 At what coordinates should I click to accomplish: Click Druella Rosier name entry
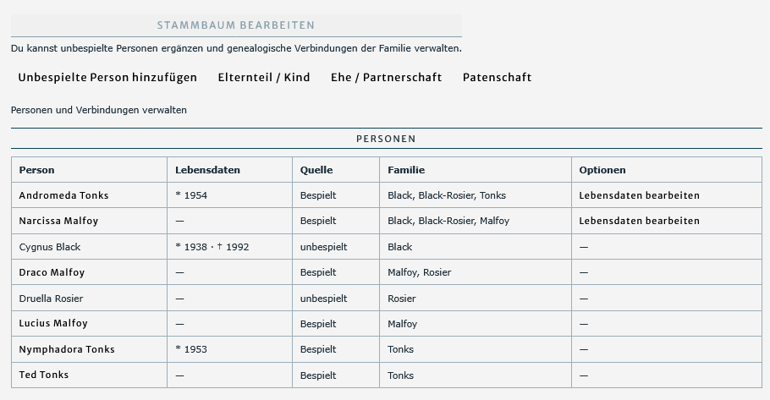click(51, 299)
